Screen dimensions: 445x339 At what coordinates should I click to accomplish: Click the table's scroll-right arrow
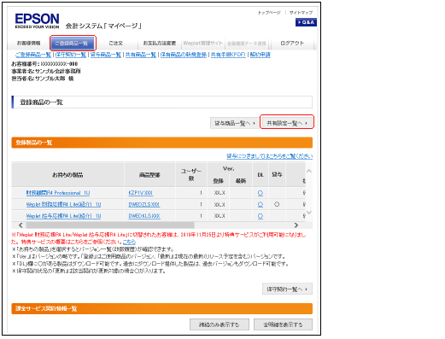tap(296, 225)
